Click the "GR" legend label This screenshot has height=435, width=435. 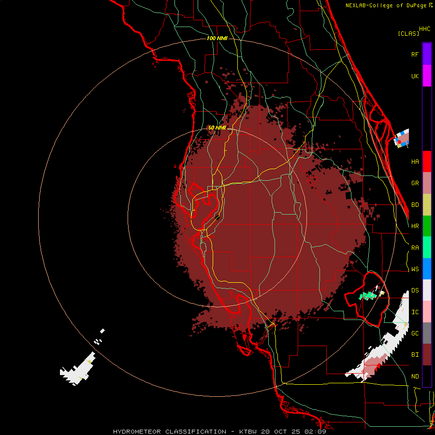(x=415, y=183)
